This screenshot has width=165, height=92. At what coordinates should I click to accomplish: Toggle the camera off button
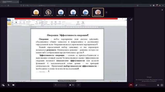(13, 85)
